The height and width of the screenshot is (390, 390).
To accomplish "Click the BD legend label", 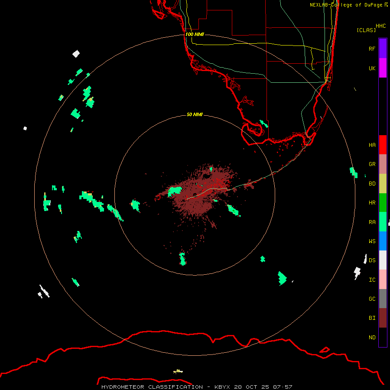I will (x=372, y=184).
